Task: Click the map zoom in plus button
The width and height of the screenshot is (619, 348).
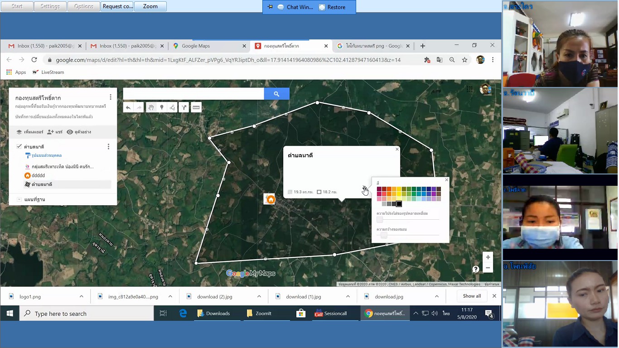Action: (x=488, y=257)
